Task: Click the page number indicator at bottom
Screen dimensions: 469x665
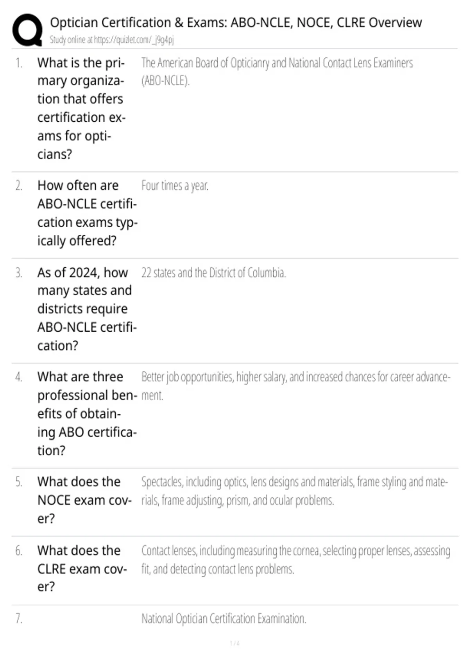Action: tap(234, 643)
